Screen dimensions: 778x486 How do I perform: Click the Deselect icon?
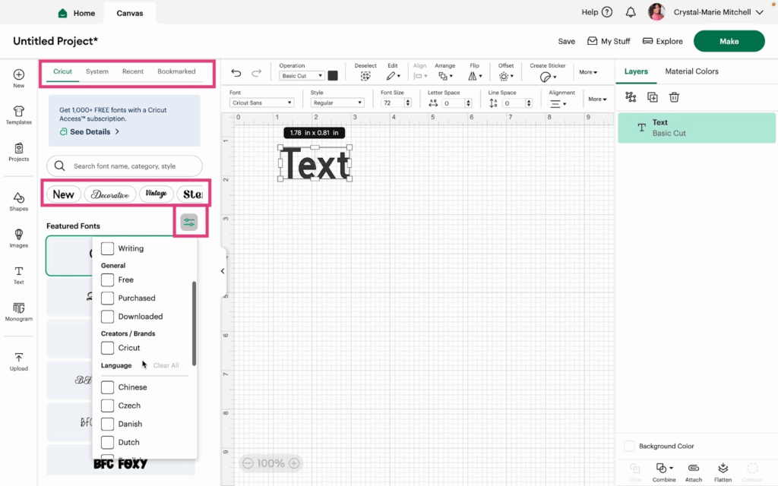click(x=365, y=76)
